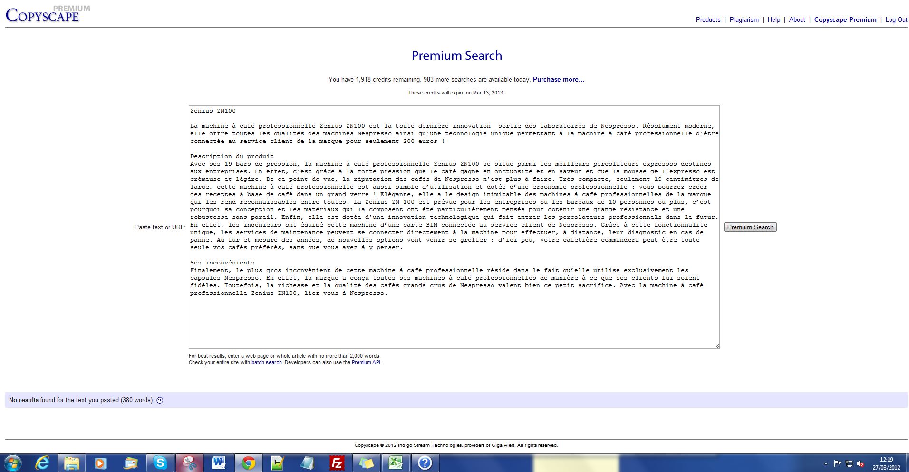Open Notepad++ from the taskbar

coord(278,463)
